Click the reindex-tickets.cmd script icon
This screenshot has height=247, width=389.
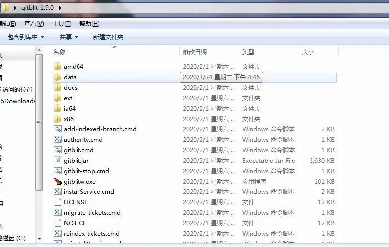[x=58, y=233]
